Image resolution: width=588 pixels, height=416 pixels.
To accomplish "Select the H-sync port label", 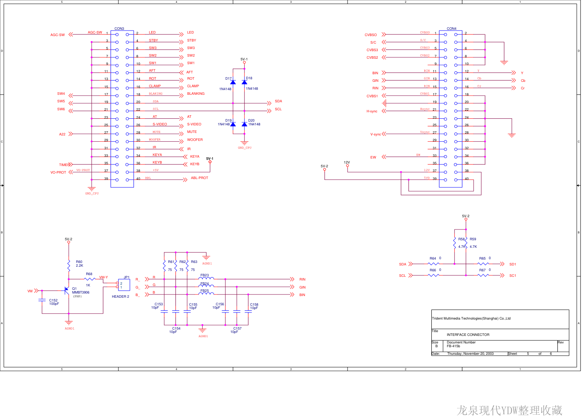I will click(x=372, y=111).
